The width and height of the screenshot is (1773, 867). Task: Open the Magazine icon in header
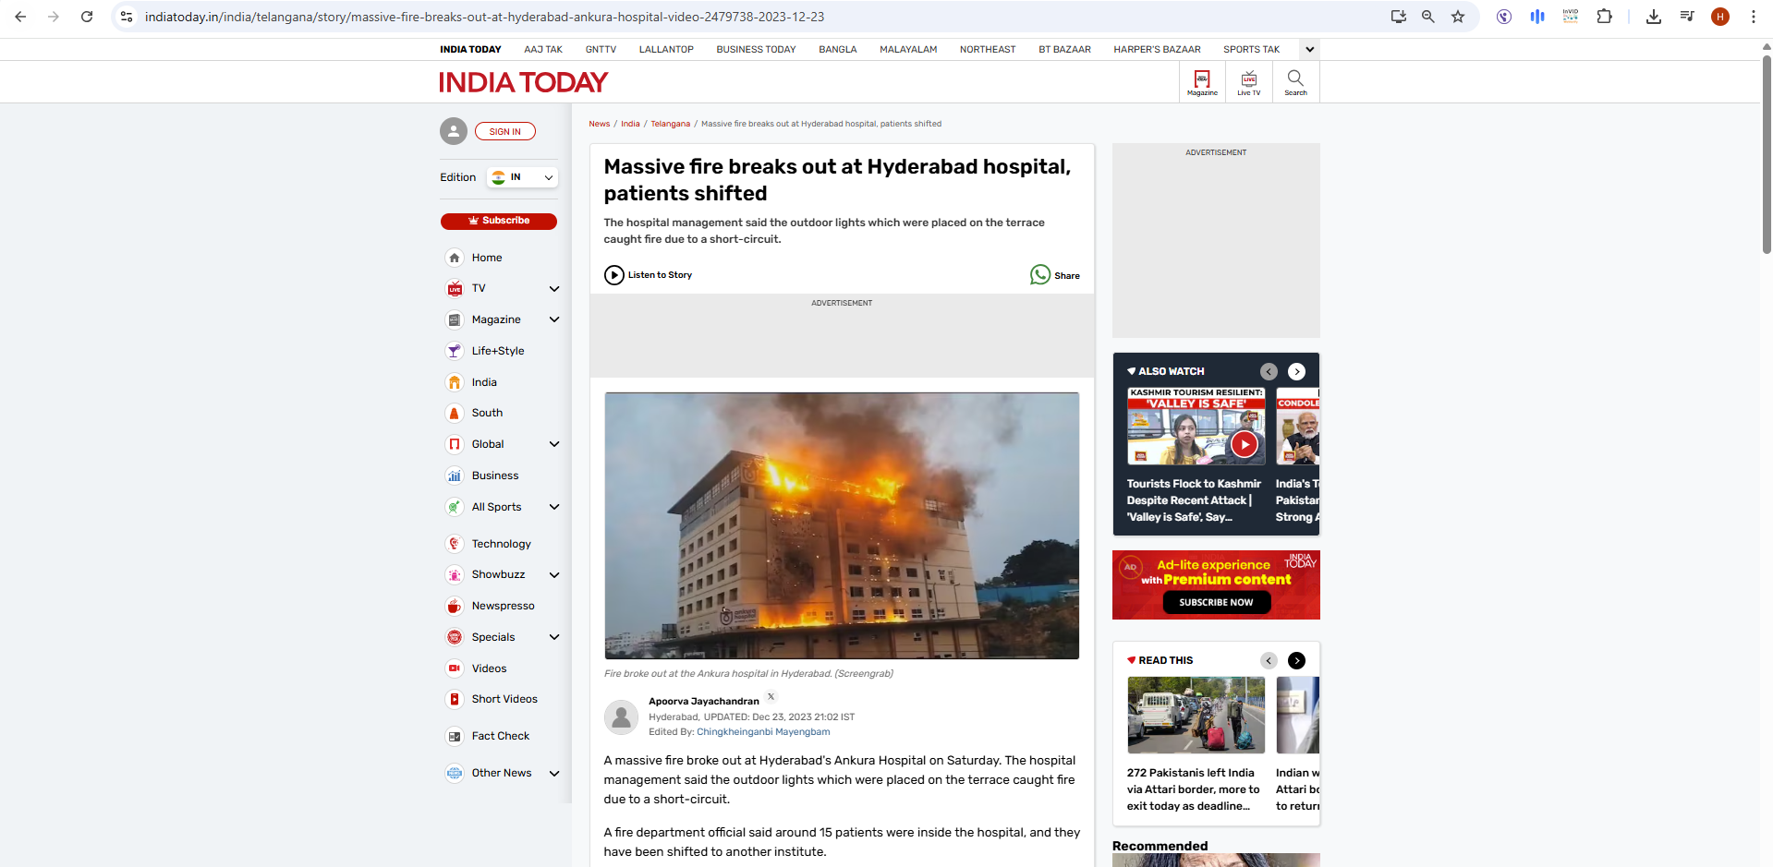pos(1202,82)
